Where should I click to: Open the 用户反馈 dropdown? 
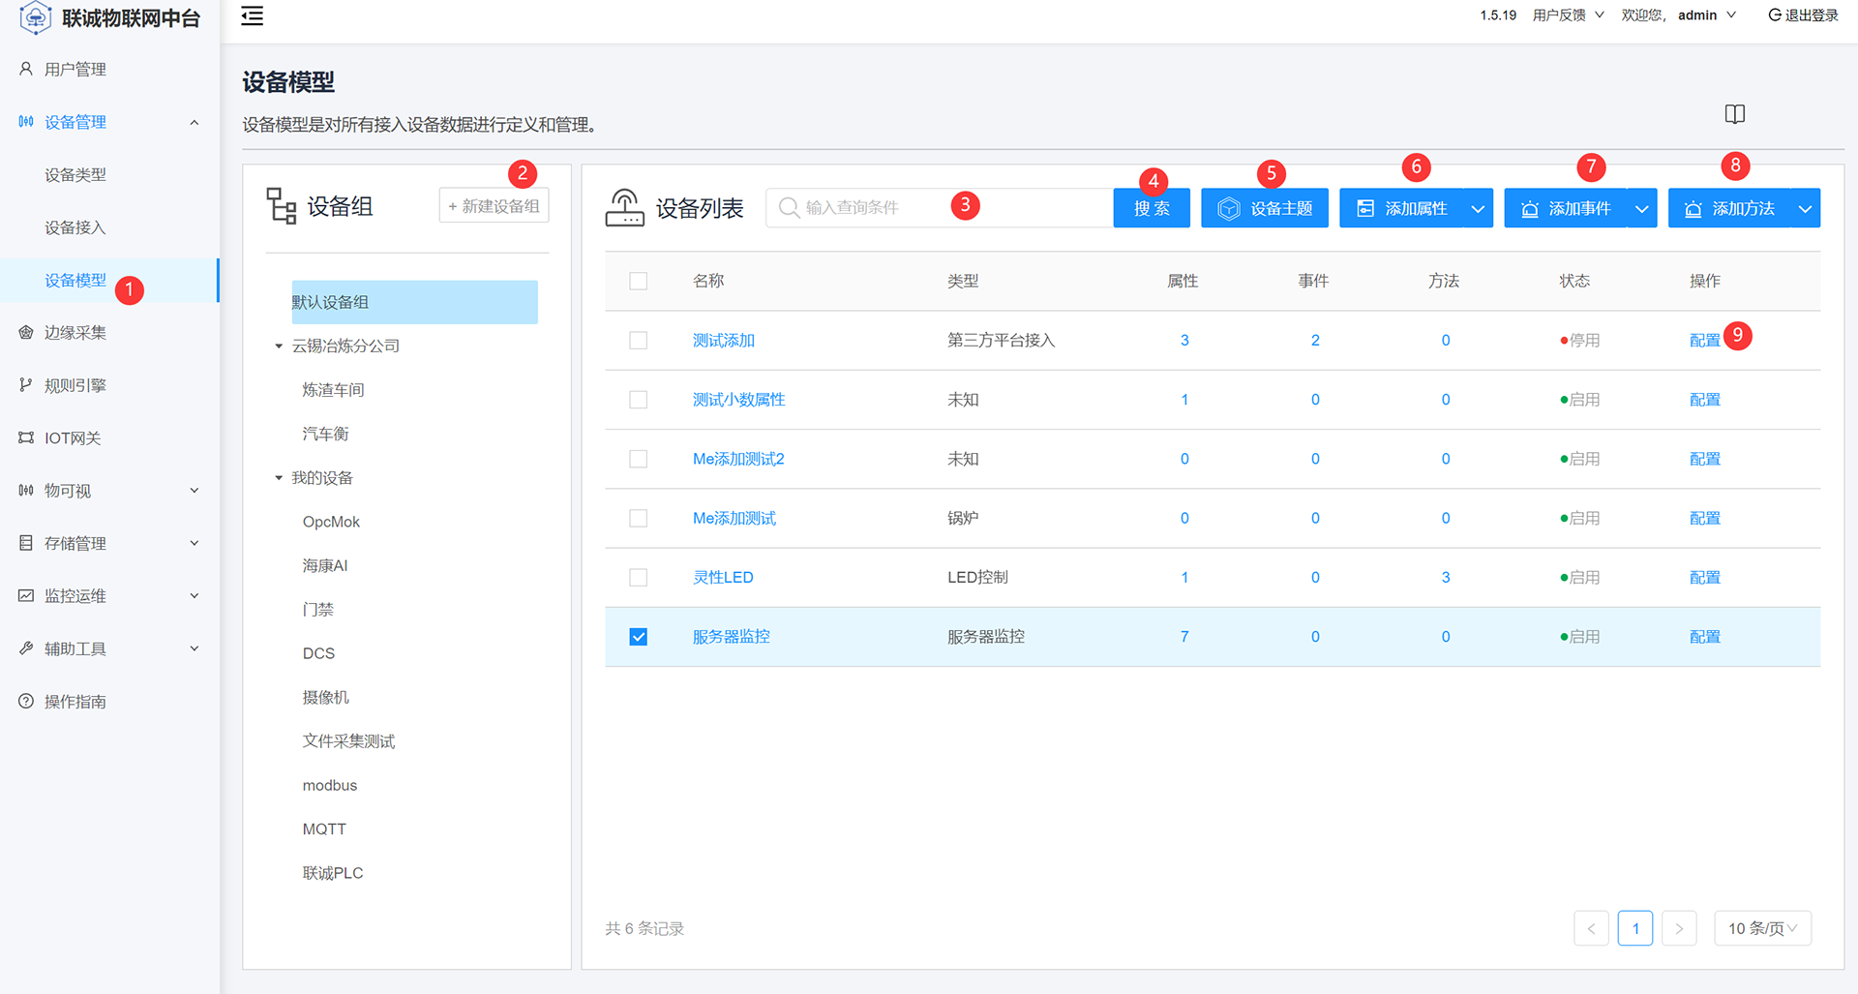pos(1568,15)
